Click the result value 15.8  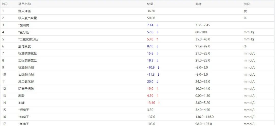pyautogui.click(x=150, y=53)
